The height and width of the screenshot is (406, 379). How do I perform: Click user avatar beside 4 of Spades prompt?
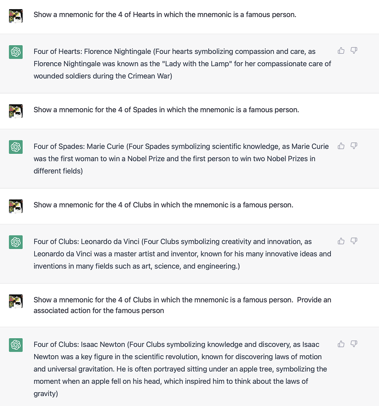pyautogui.click(x=16, y=111)
